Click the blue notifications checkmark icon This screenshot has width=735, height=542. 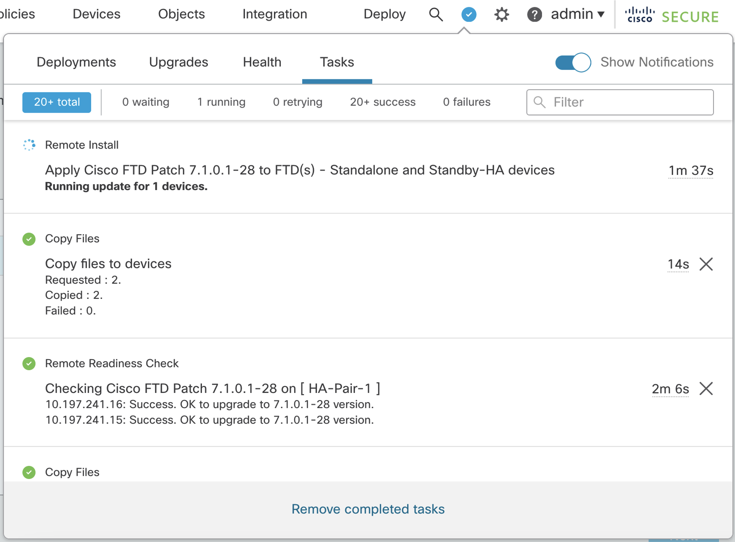(x=469, y=15)
